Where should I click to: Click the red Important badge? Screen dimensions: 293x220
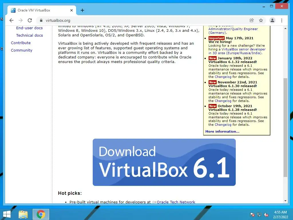point(216,38)
